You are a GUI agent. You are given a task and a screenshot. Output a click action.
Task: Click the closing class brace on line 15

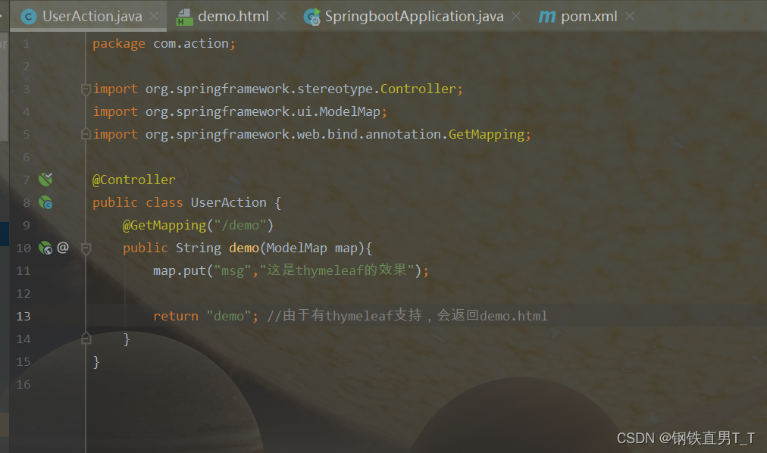tap(96, 361)
